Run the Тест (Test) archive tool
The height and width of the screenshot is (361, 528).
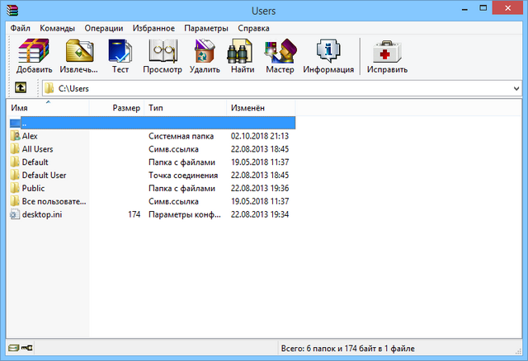[120, 54]
